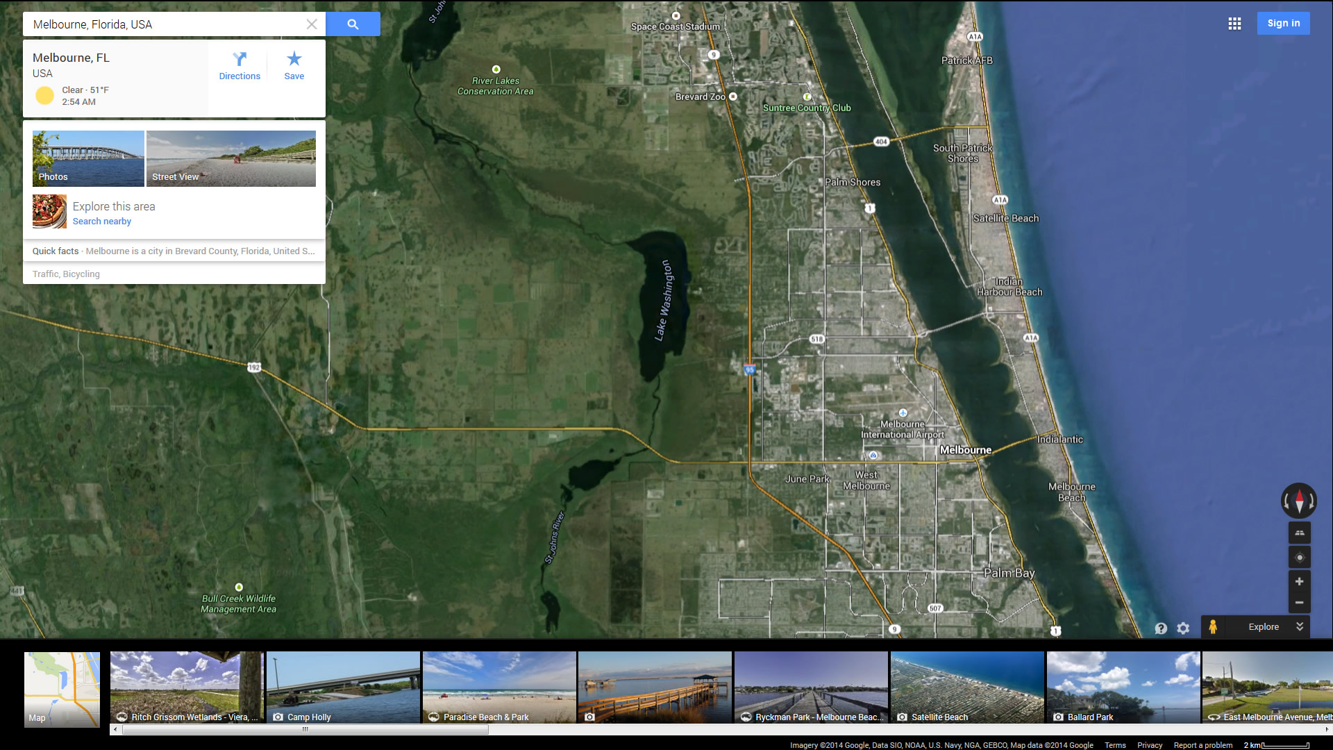
Task: Click the Sign in button
Action: coord(1283,24)
